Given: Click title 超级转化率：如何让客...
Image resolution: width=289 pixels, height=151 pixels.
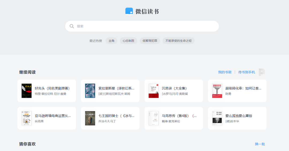Looking at the screenshot, I should [x=243, y=88].
